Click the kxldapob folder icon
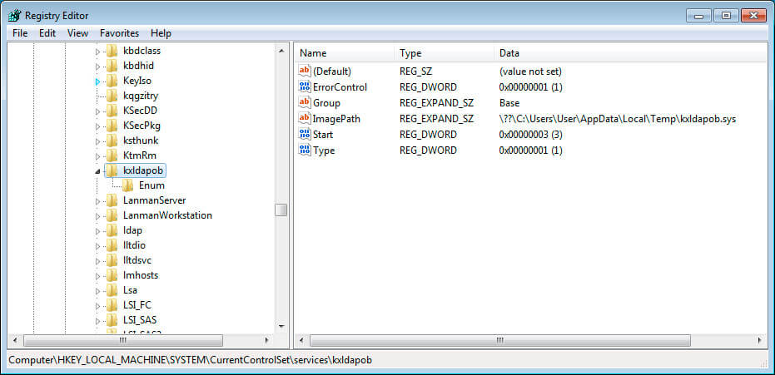 tap(112, 170)
